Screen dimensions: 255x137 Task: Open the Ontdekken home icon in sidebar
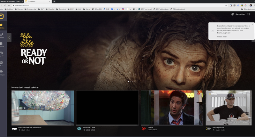tap(2, 25)
